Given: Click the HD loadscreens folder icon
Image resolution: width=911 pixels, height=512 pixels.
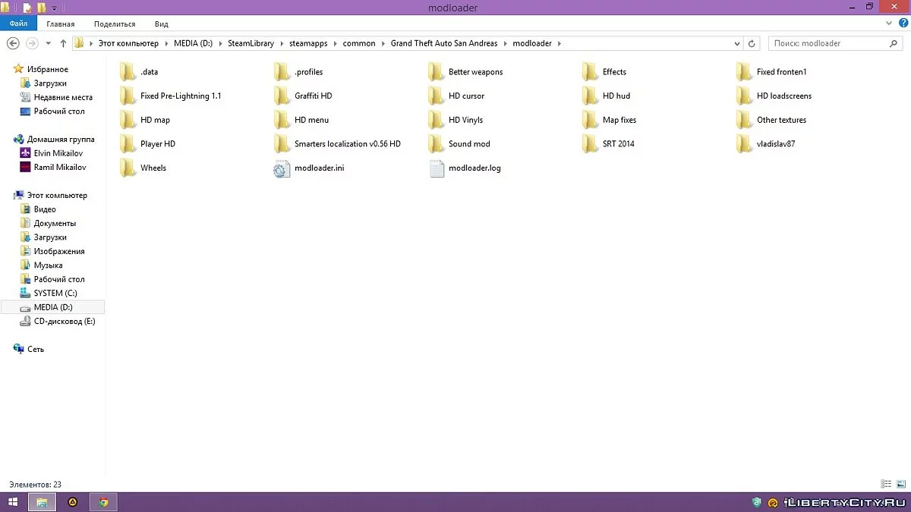Looking at the screenshot, I should tap(744, 96).
